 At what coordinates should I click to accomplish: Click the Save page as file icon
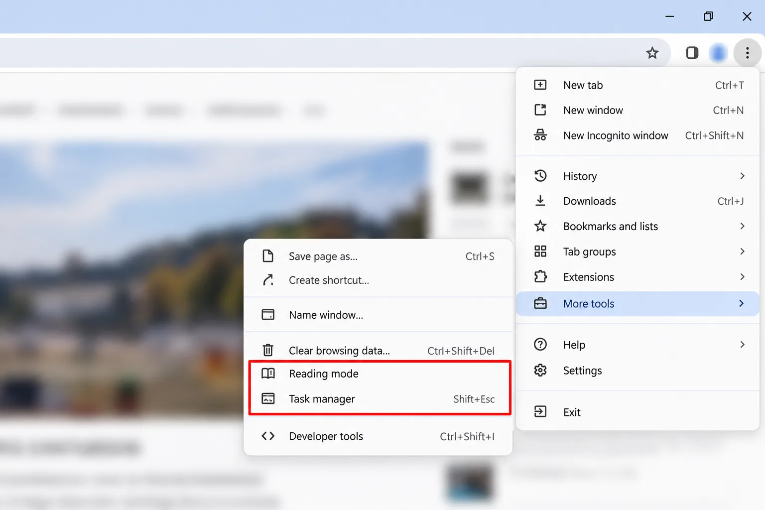268,256
